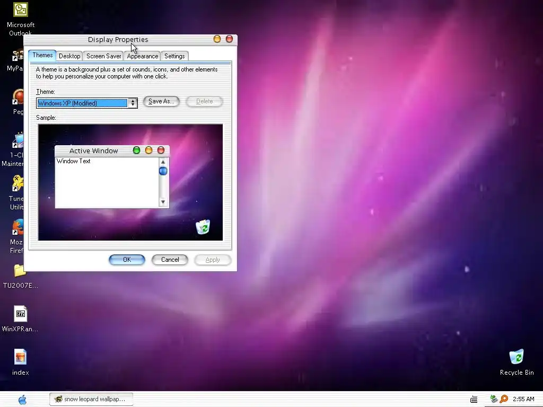
Task: Click red button on sample Active Window
Action: pyautogui.click(x=161, y=150)
